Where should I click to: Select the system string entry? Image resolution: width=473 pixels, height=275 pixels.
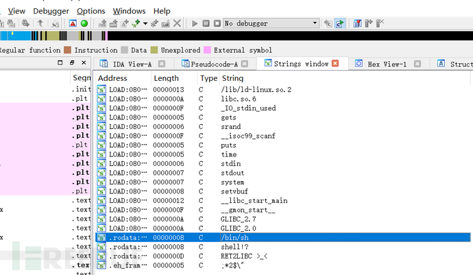coord(232,182)
